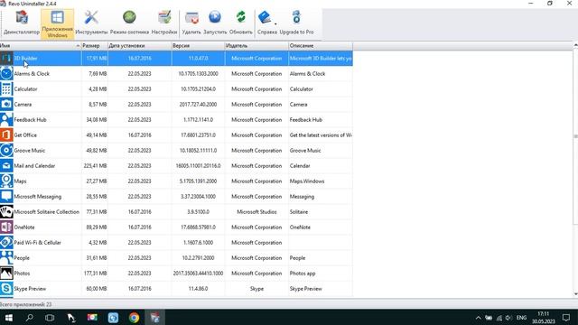
Task: Select the Photos app icon
Action: 6,274
